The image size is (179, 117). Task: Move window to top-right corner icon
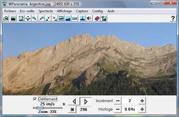(x=41, y=18)
